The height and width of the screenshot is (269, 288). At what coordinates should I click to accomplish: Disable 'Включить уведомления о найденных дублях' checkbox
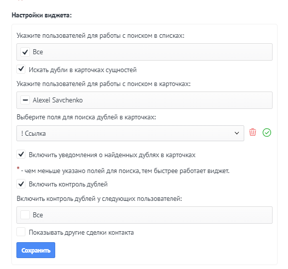21,154
